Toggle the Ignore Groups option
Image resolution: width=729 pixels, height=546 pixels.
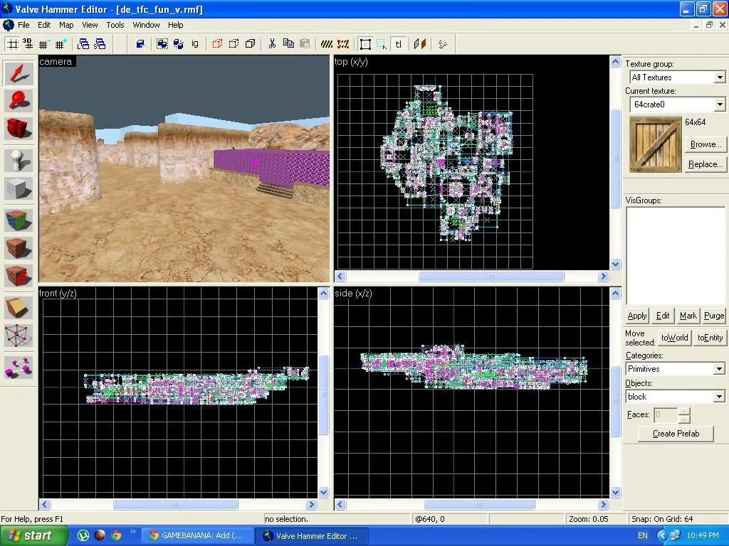click(x=194, y=43)
